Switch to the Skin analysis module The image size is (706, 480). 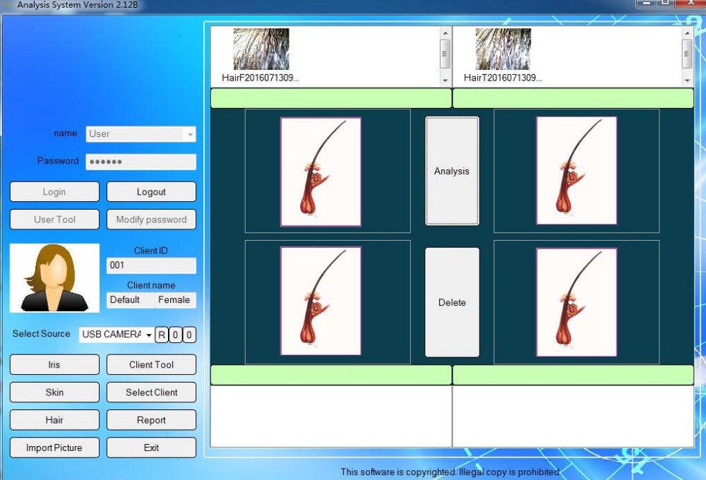tap(54, 392)
